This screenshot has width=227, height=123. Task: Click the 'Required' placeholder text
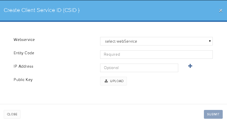(112, 55)
